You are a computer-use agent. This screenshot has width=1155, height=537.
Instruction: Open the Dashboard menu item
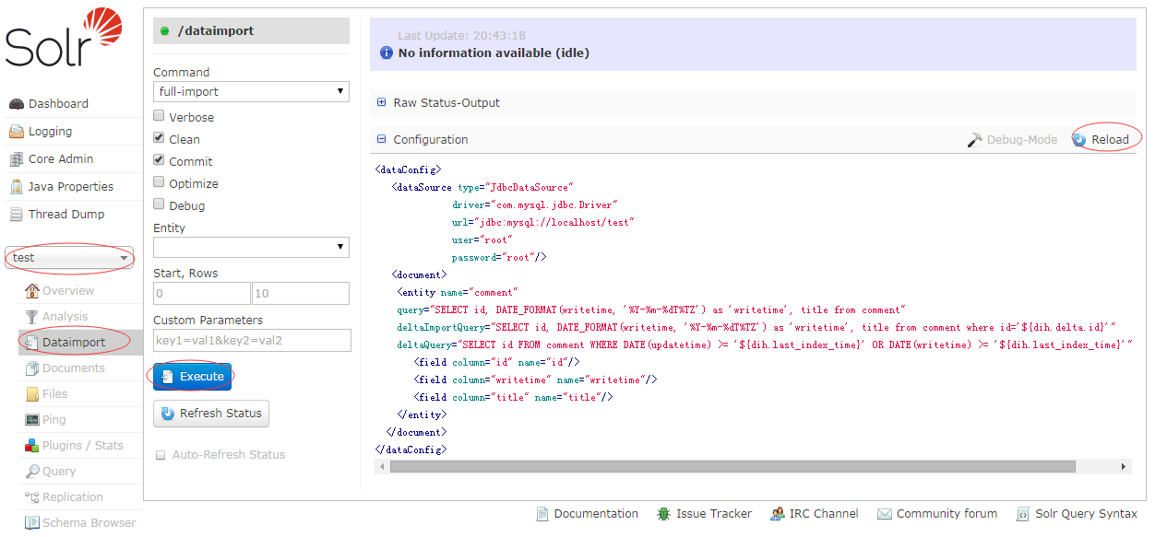tap(58, 104)
